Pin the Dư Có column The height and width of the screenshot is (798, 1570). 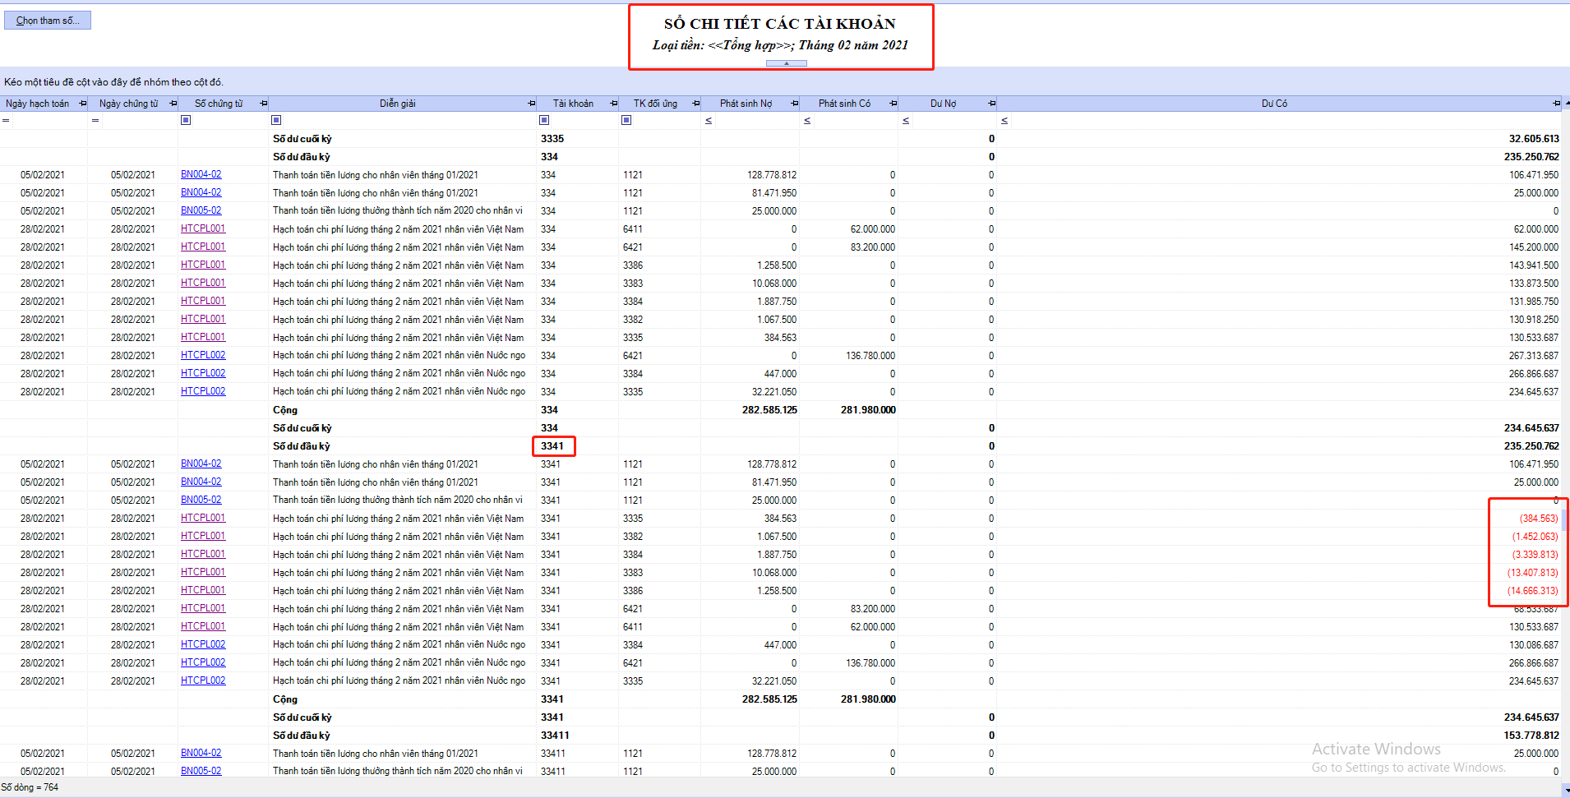[1556, 104]
